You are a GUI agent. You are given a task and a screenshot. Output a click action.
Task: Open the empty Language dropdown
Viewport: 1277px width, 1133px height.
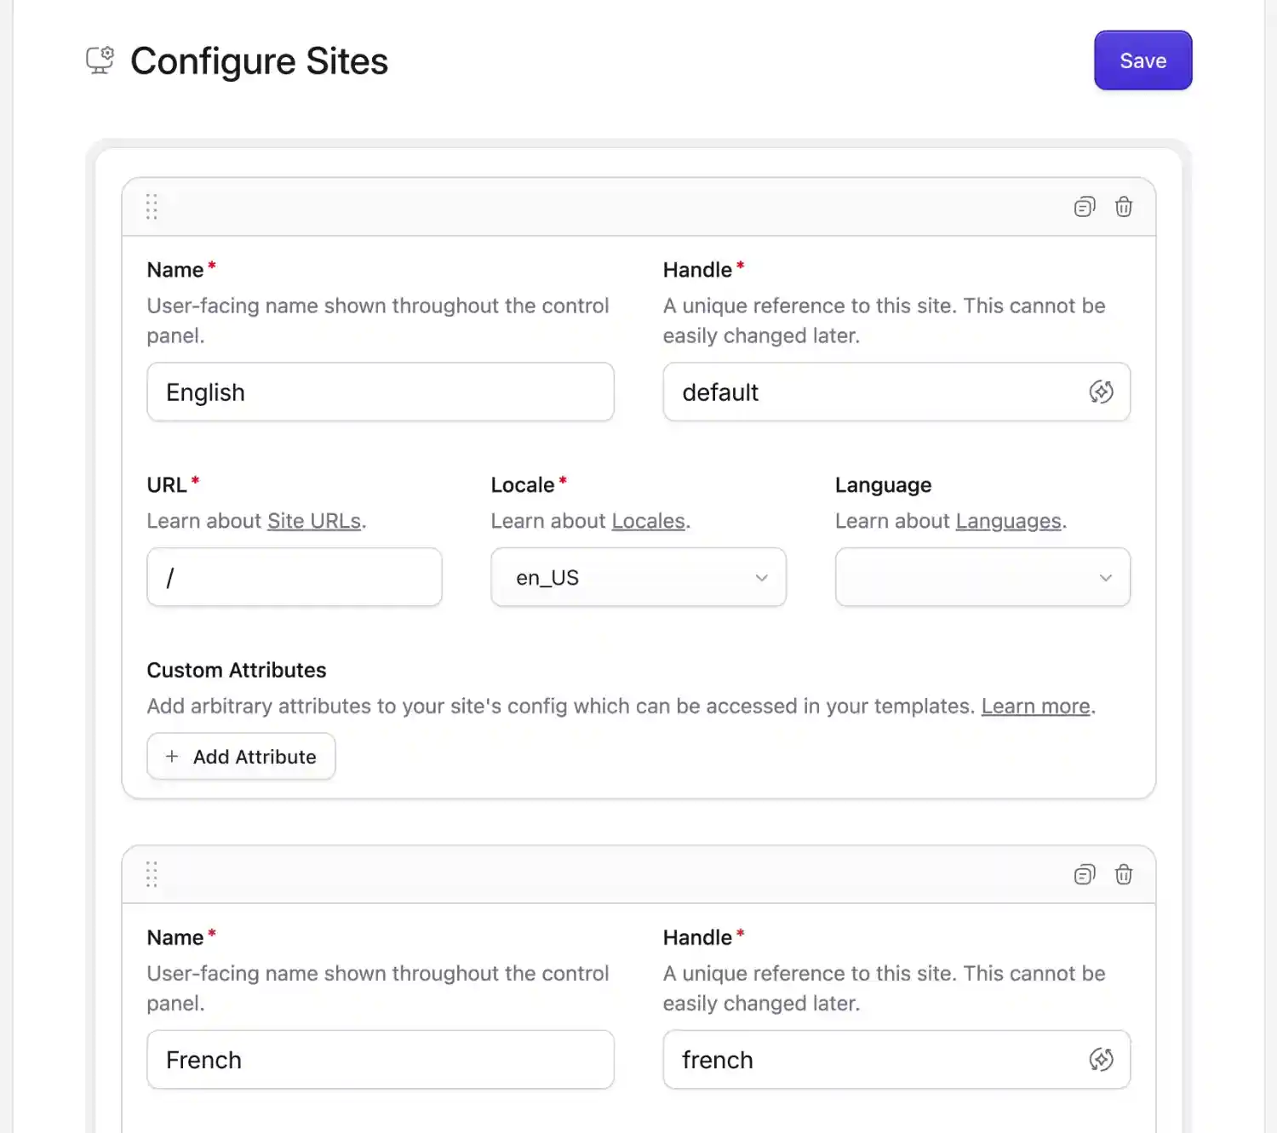(982, 577)
